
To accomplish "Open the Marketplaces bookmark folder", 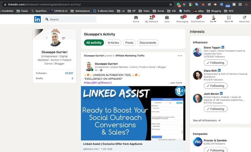I will (x=80, y=11).
